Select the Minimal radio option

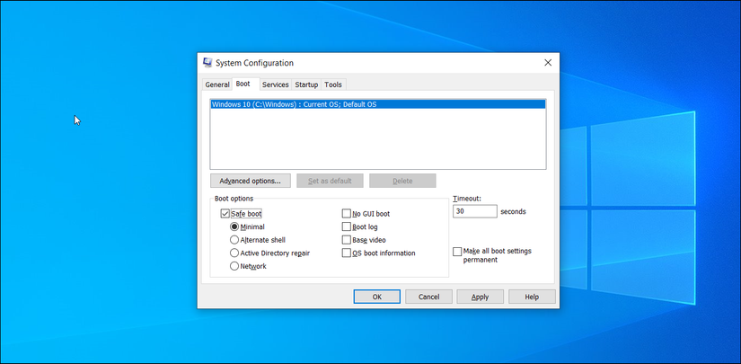point(234,226)
